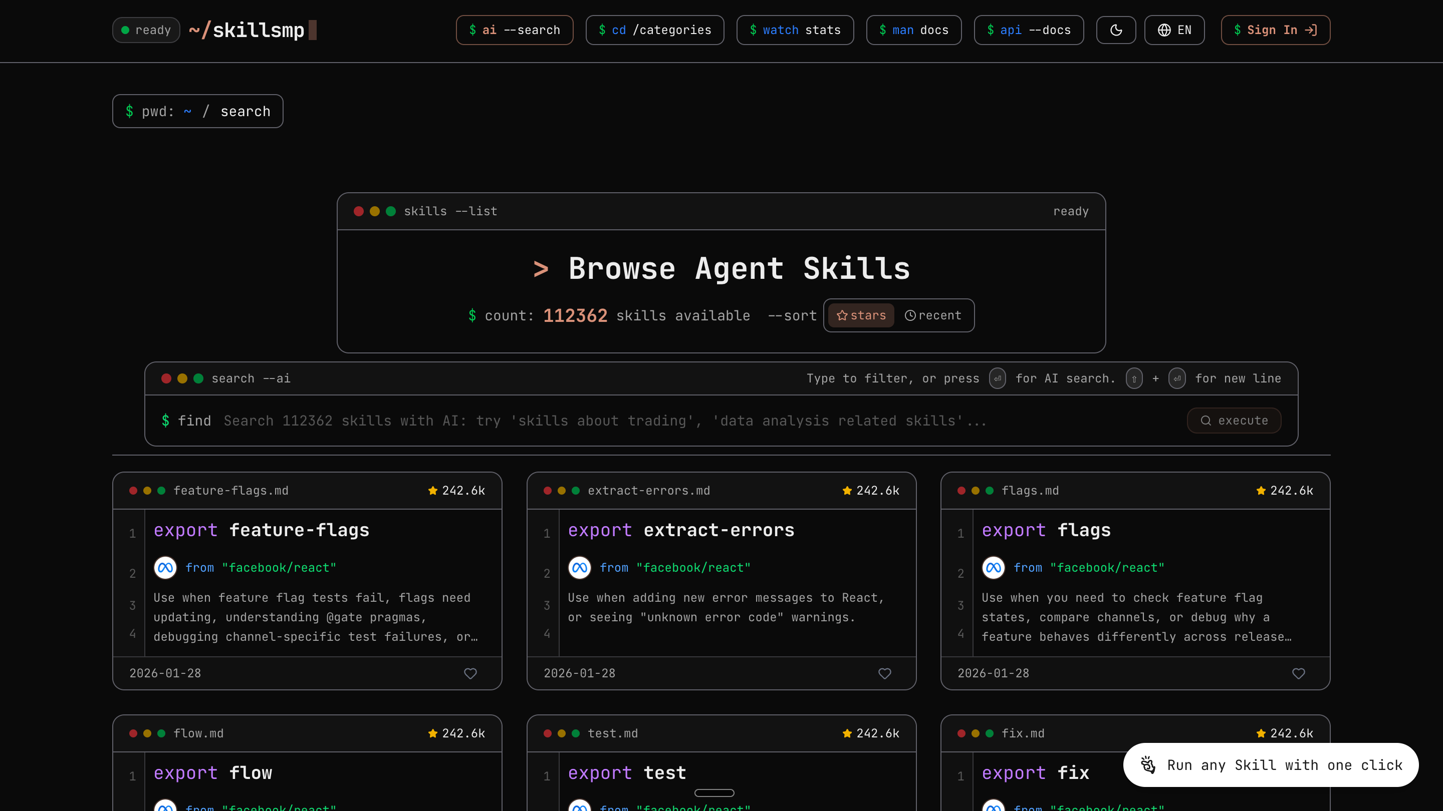Open watch stats page
1443x811 pixels.
coord(795,30)
